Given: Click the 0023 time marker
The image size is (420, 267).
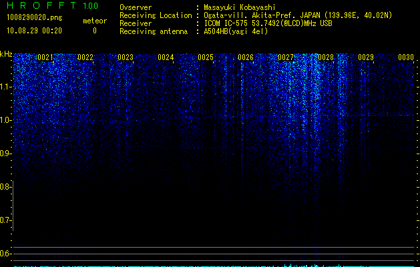Looking at the screenshot, I should tap(126, 57).
